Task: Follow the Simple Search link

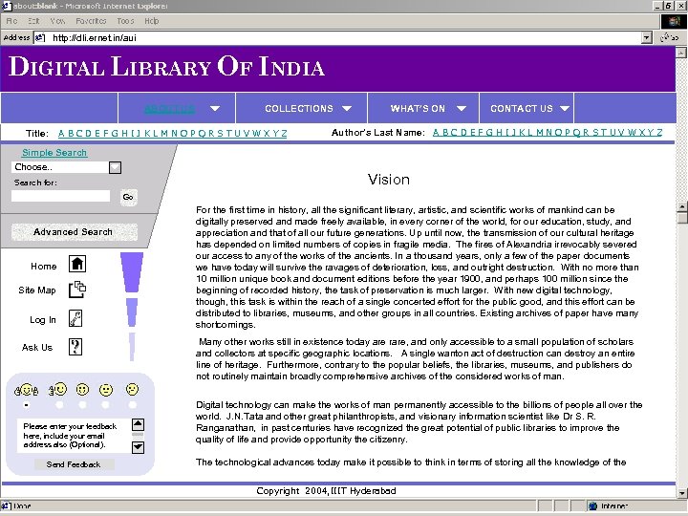Action: (x=54, y=152)
